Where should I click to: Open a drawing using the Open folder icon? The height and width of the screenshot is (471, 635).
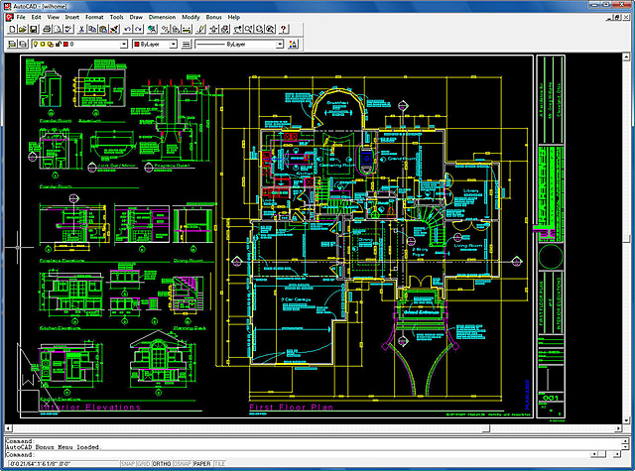click(x=23, y=29)
